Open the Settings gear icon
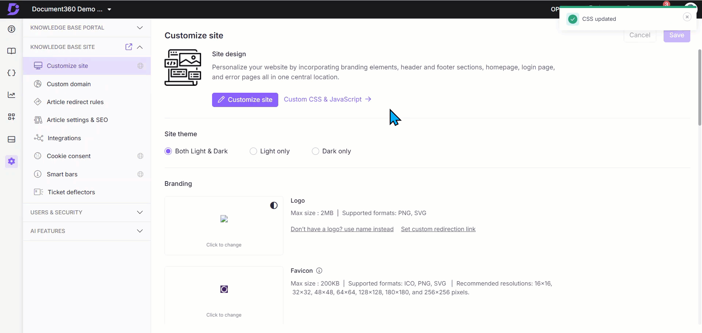This screenshot has width=702, height=333. [x=11, y=161]
